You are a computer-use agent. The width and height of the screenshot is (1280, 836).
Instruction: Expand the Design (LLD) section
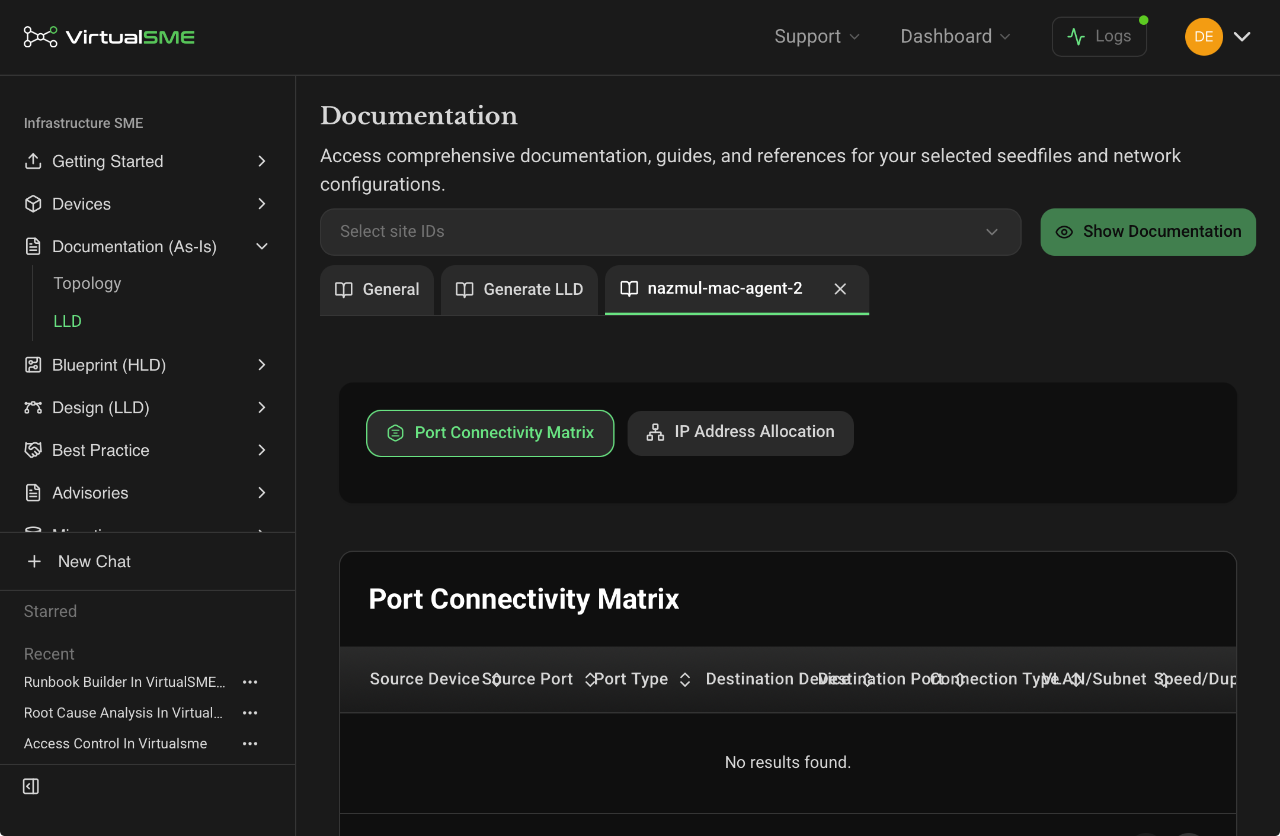(262, 407)
